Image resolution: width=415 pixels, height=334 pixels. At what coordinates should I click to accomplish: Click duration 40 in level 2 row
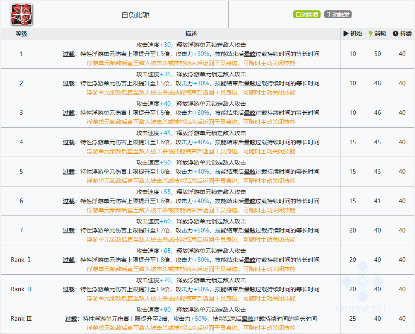point(402,83)
